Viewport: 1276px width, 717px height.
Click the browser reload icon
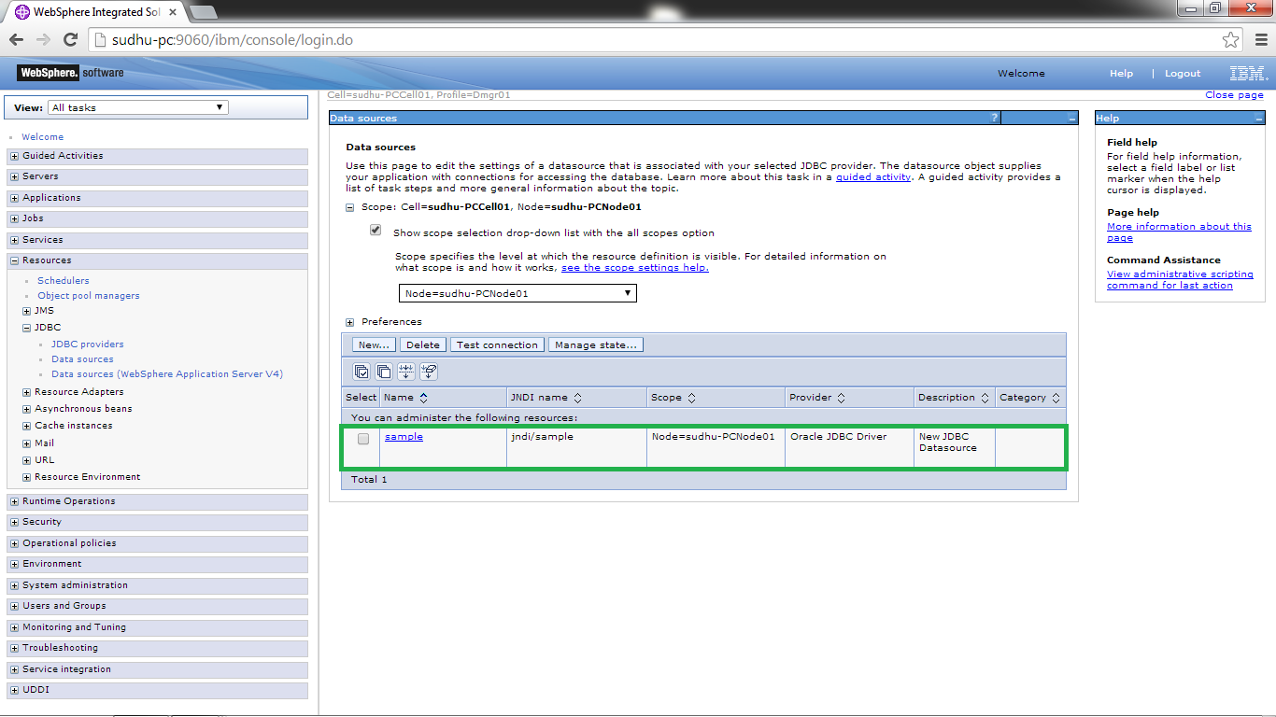tap(71, 39)
